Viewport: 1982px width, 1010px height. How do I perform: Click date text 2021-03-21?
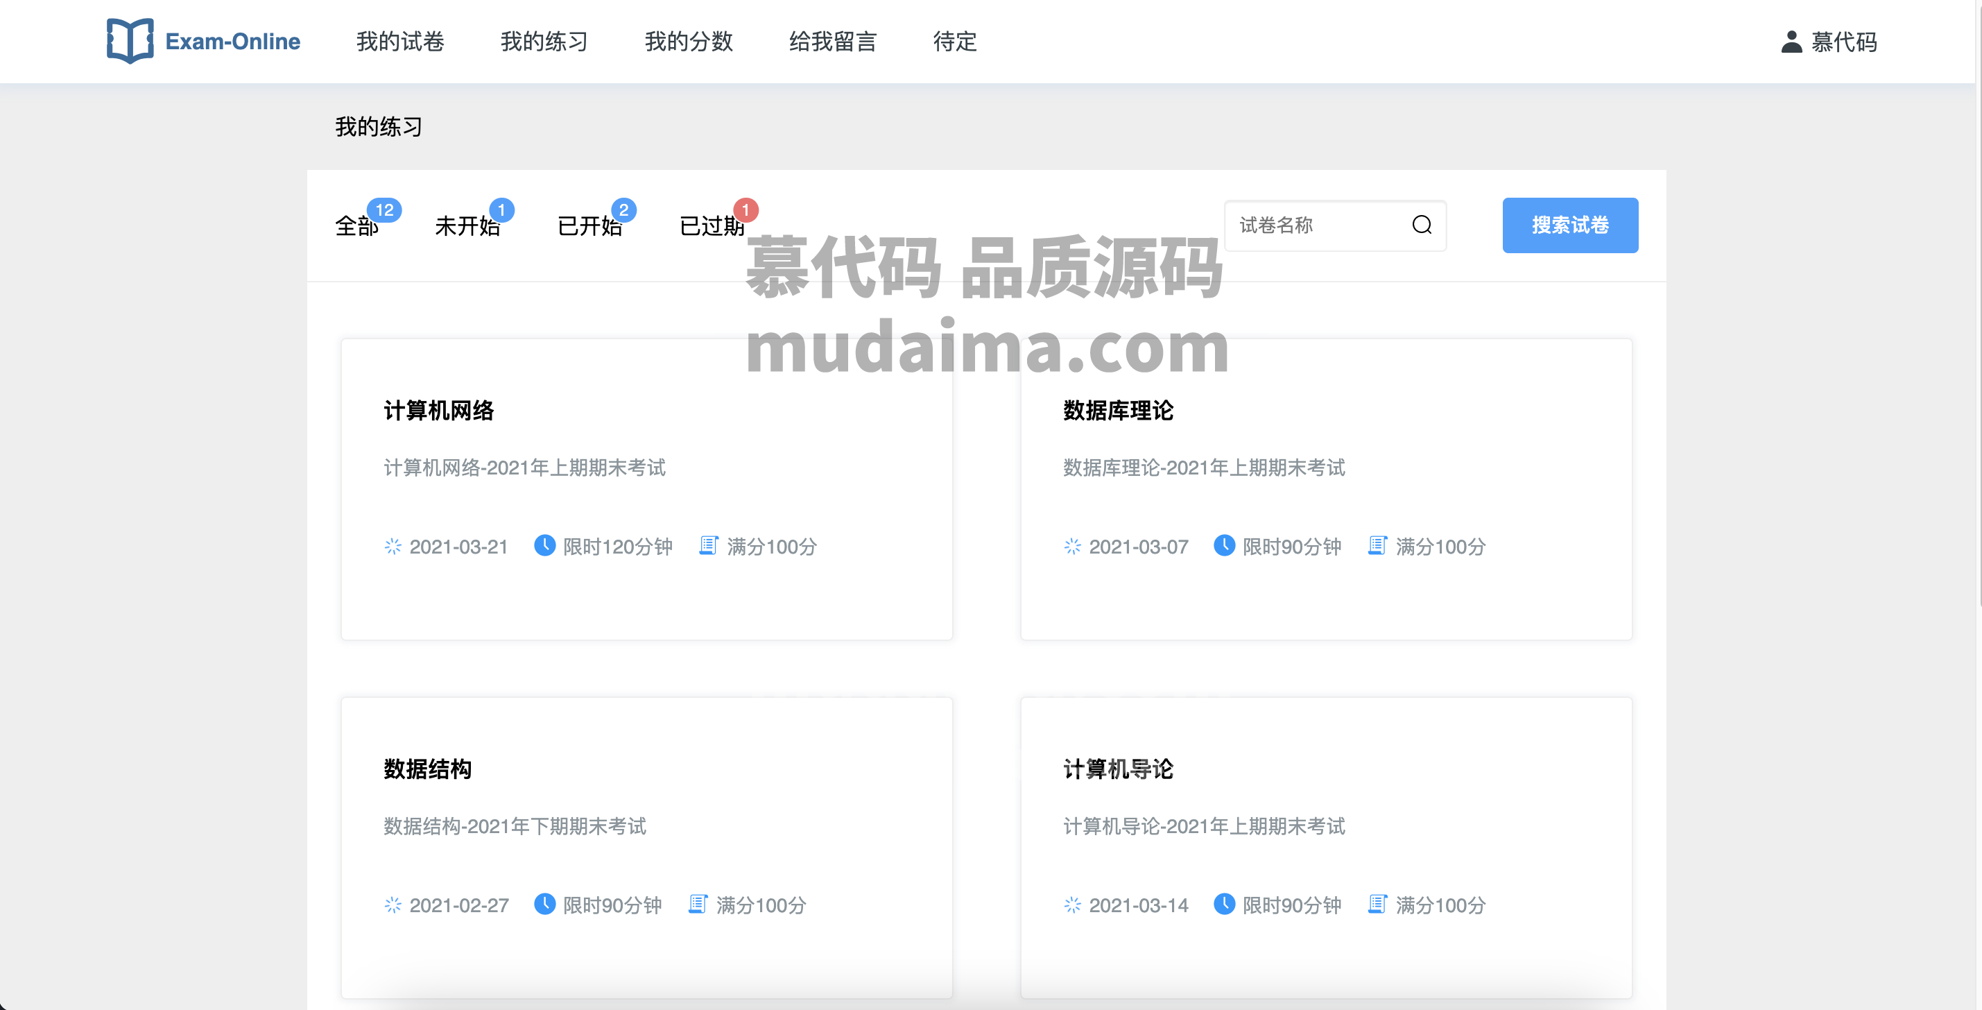458,547
